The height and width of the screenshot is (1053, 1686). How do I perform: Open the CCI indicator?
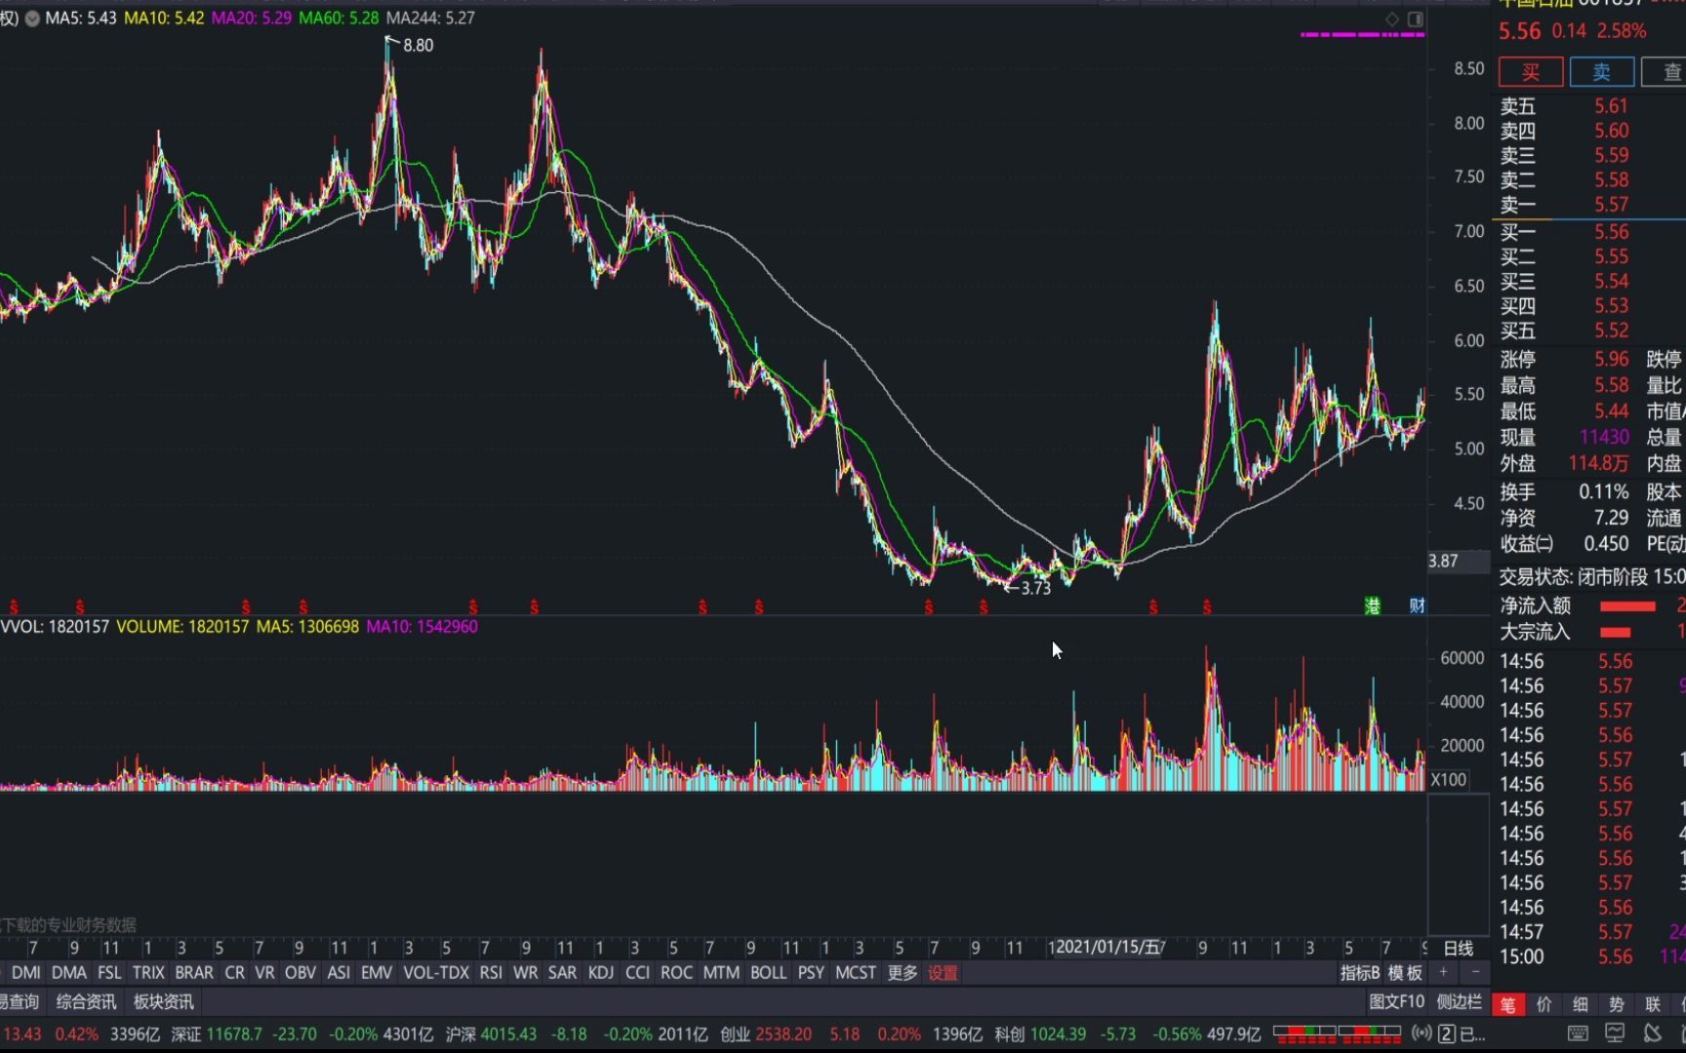pyautogui.click(x=637, y=973)
